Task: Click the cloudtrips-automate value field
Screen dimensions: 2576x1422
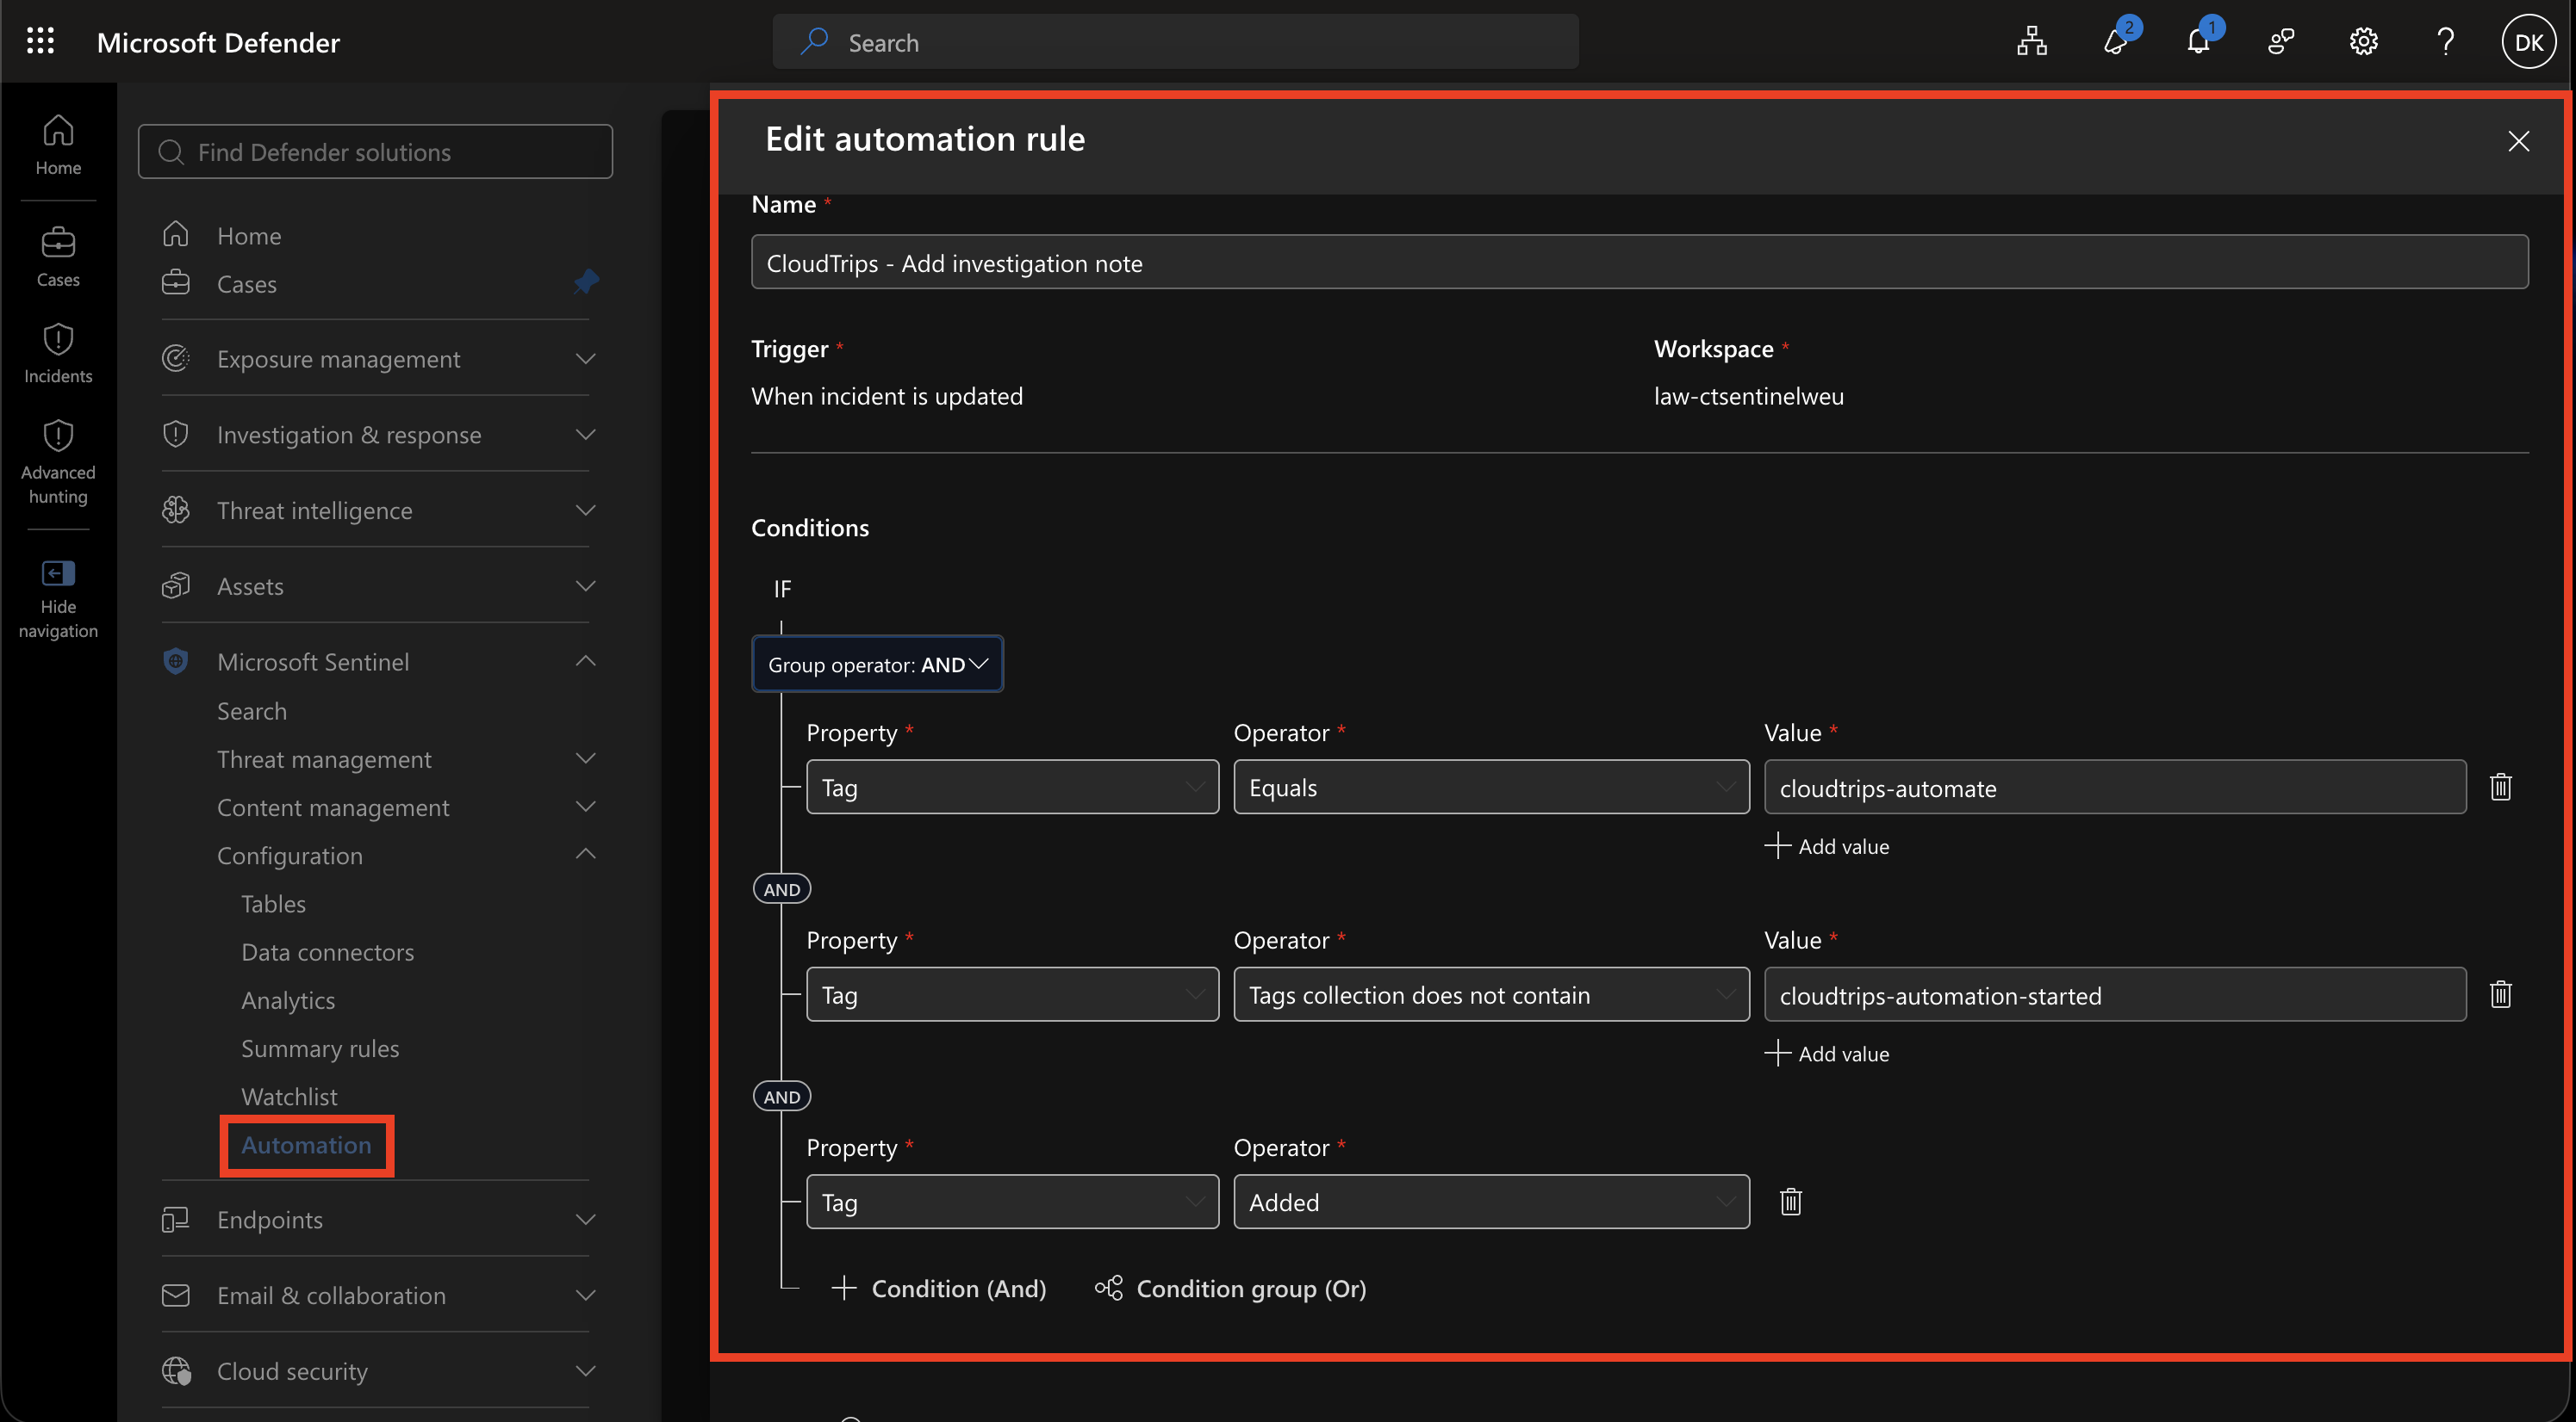Action: pos(2115,788)
